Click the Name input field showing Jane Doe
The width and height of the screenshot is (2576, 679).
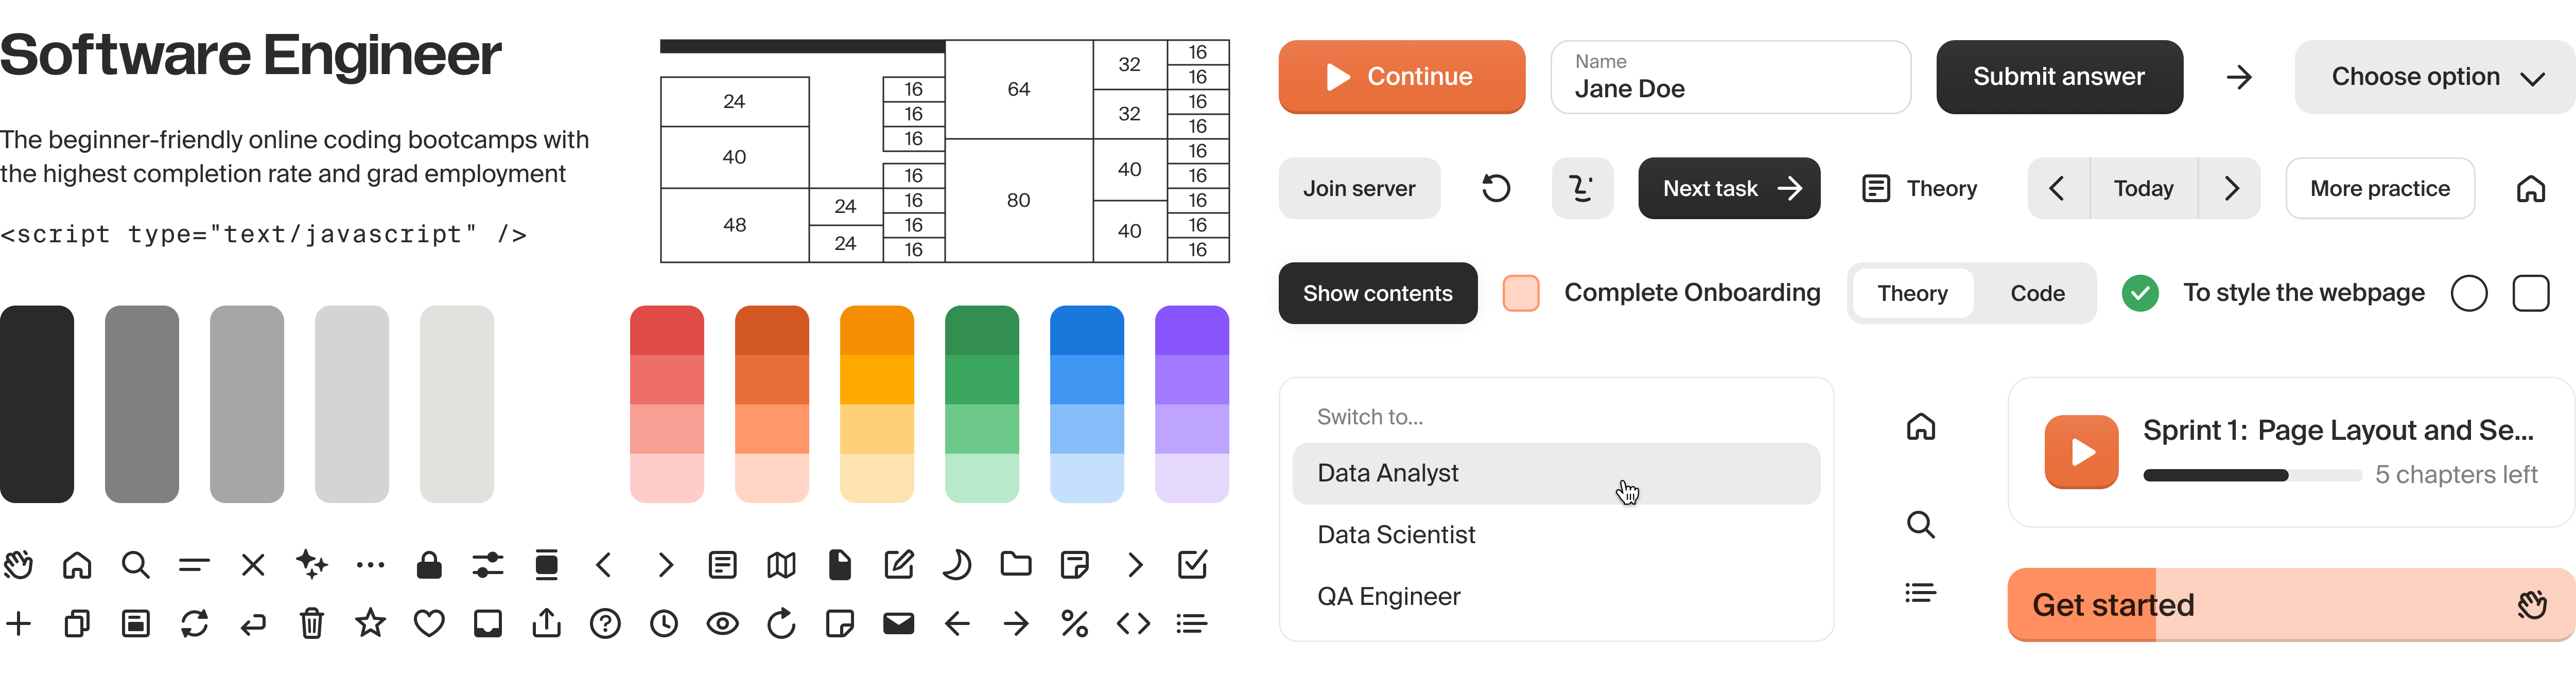1731,77
